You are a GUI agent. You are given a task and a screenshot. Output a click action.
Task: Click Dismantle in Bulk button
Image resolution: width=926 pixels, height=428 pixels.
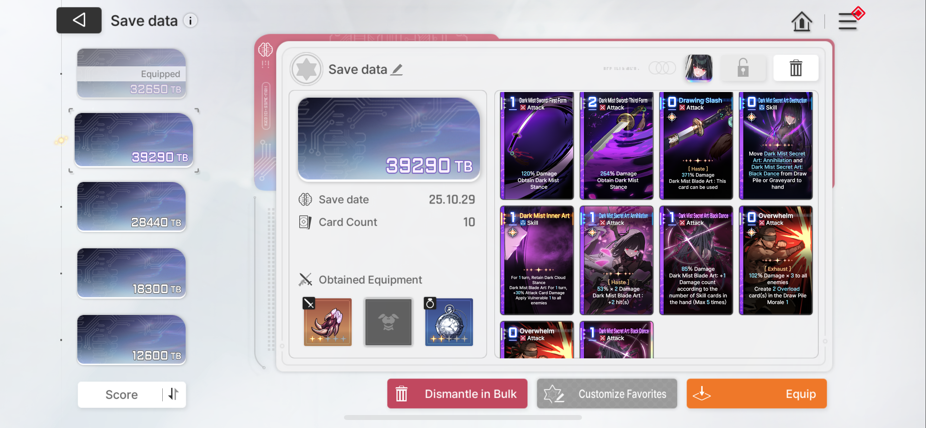457,394
